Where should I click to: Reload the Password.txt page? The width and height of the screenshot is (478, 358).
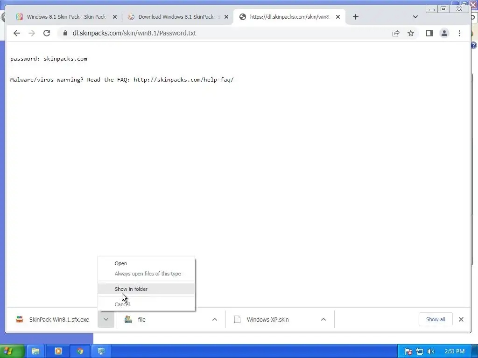pos(47,33)
